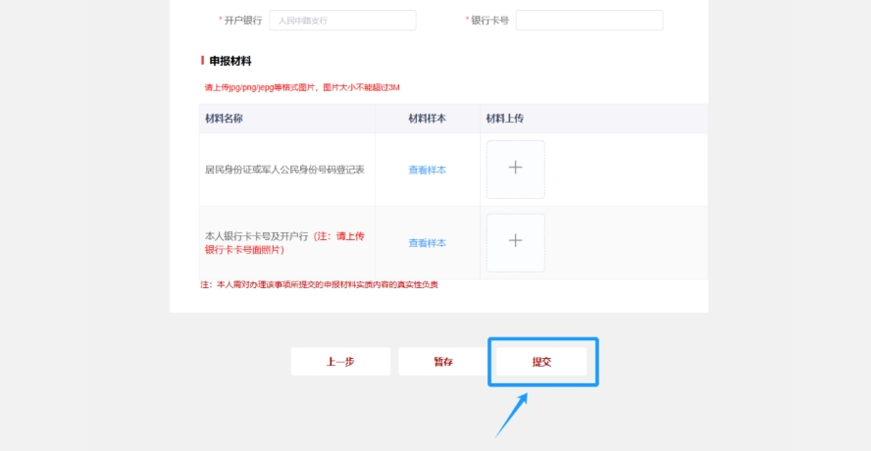Viewport: 871px width, 451px height.
Task: Click the 银行卡号 input field
Action: pos(589,21)
